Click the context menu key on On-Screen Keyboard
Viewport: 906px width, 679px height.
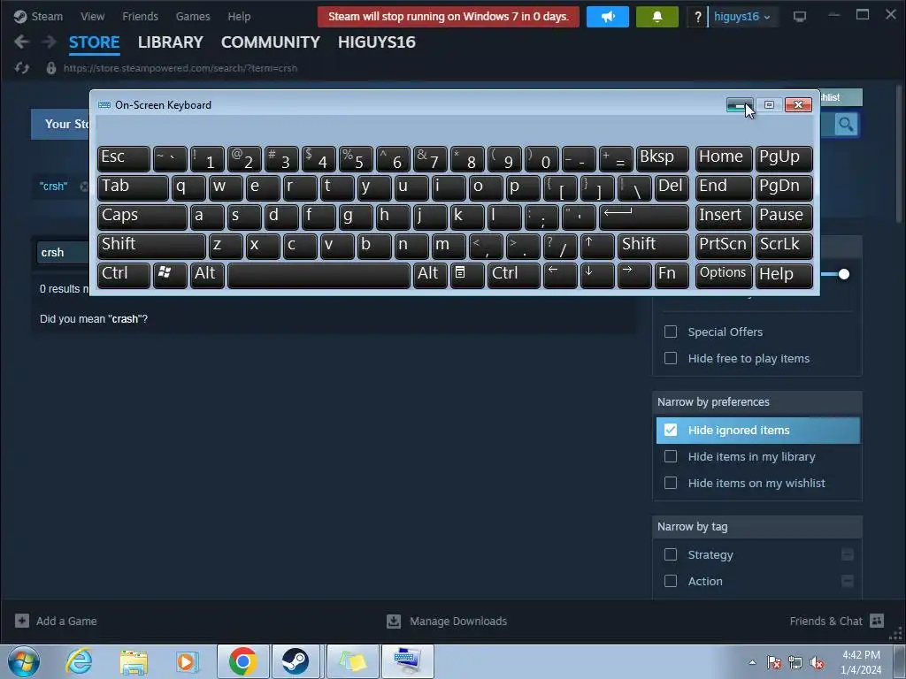click(467, 275)
